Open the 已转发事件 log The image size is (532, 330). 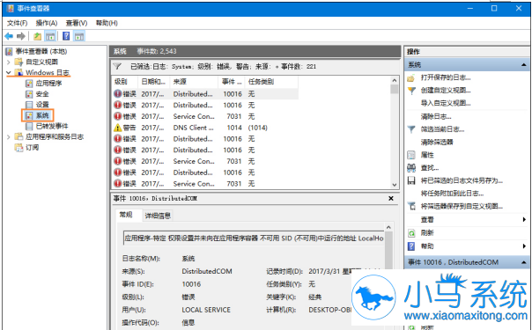click(x=52, y=126)
